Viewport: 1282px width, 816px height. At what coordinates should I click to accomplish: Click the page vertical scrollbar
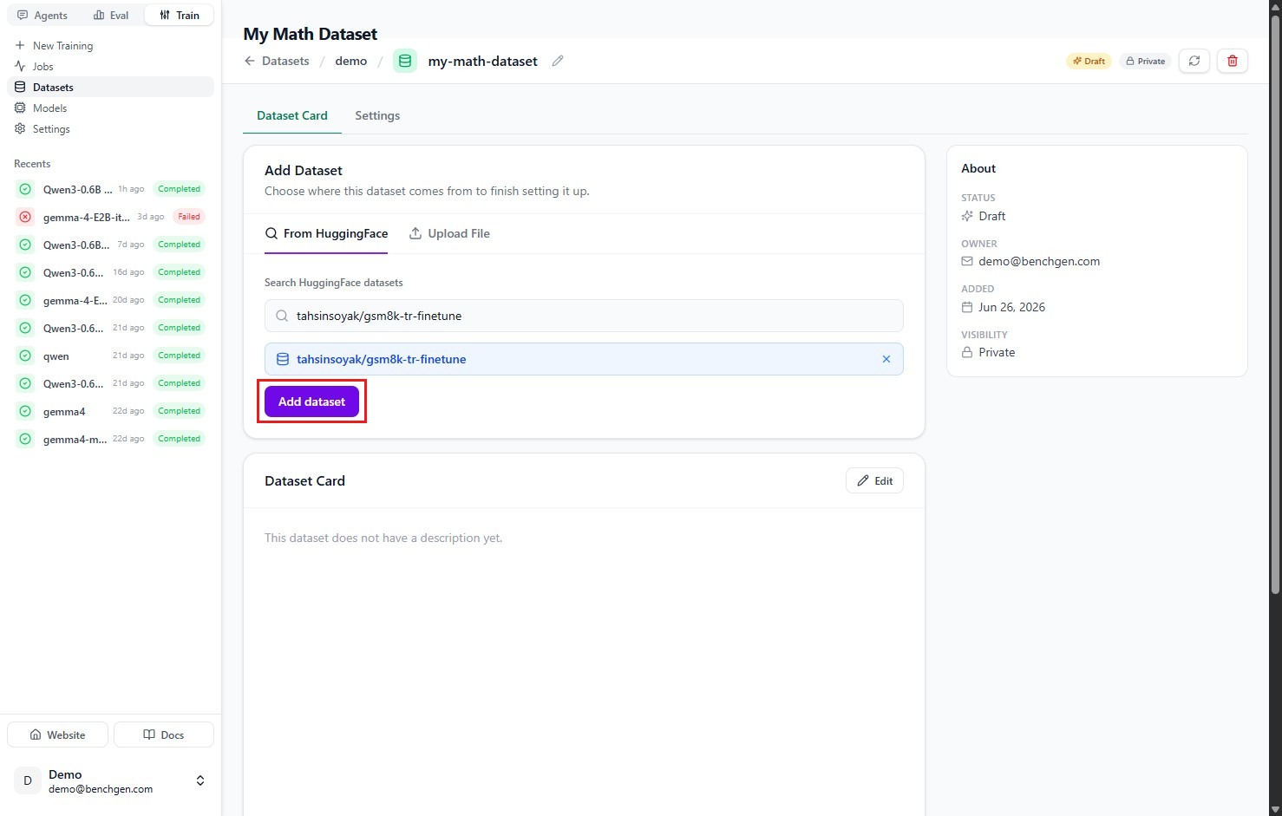1275,304
